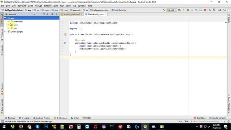Expand the res folder arrow
This screenshot has width=231, height=130.
8,28
